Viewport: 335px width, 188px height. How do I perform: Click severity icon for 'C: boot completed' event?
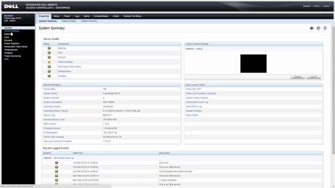click(57, 180)
